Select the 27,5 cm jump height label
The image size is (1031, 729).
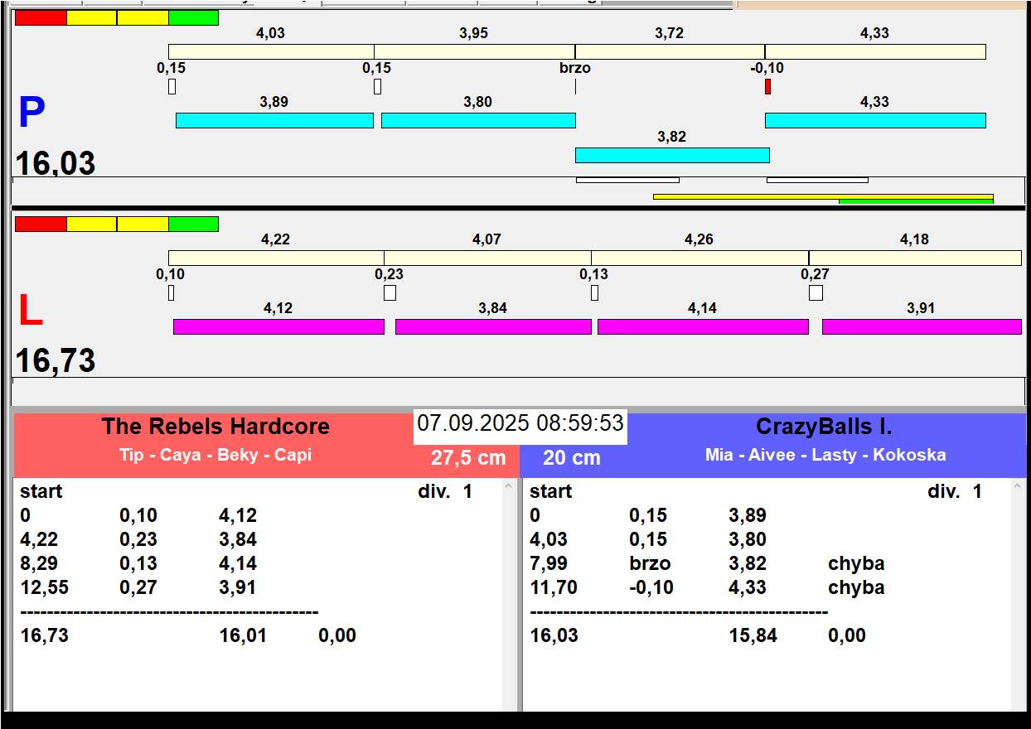(468, 458)
